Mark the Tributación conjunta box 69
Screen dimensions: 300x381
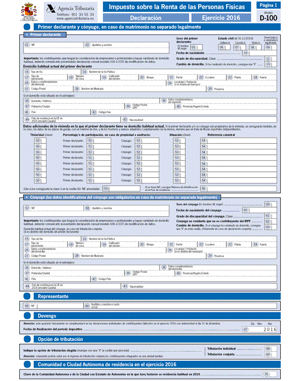click(273, 354)
